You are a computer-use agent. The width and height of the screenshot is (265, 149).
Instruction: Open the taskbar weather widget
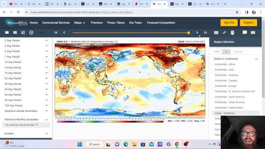click(14, 144)
